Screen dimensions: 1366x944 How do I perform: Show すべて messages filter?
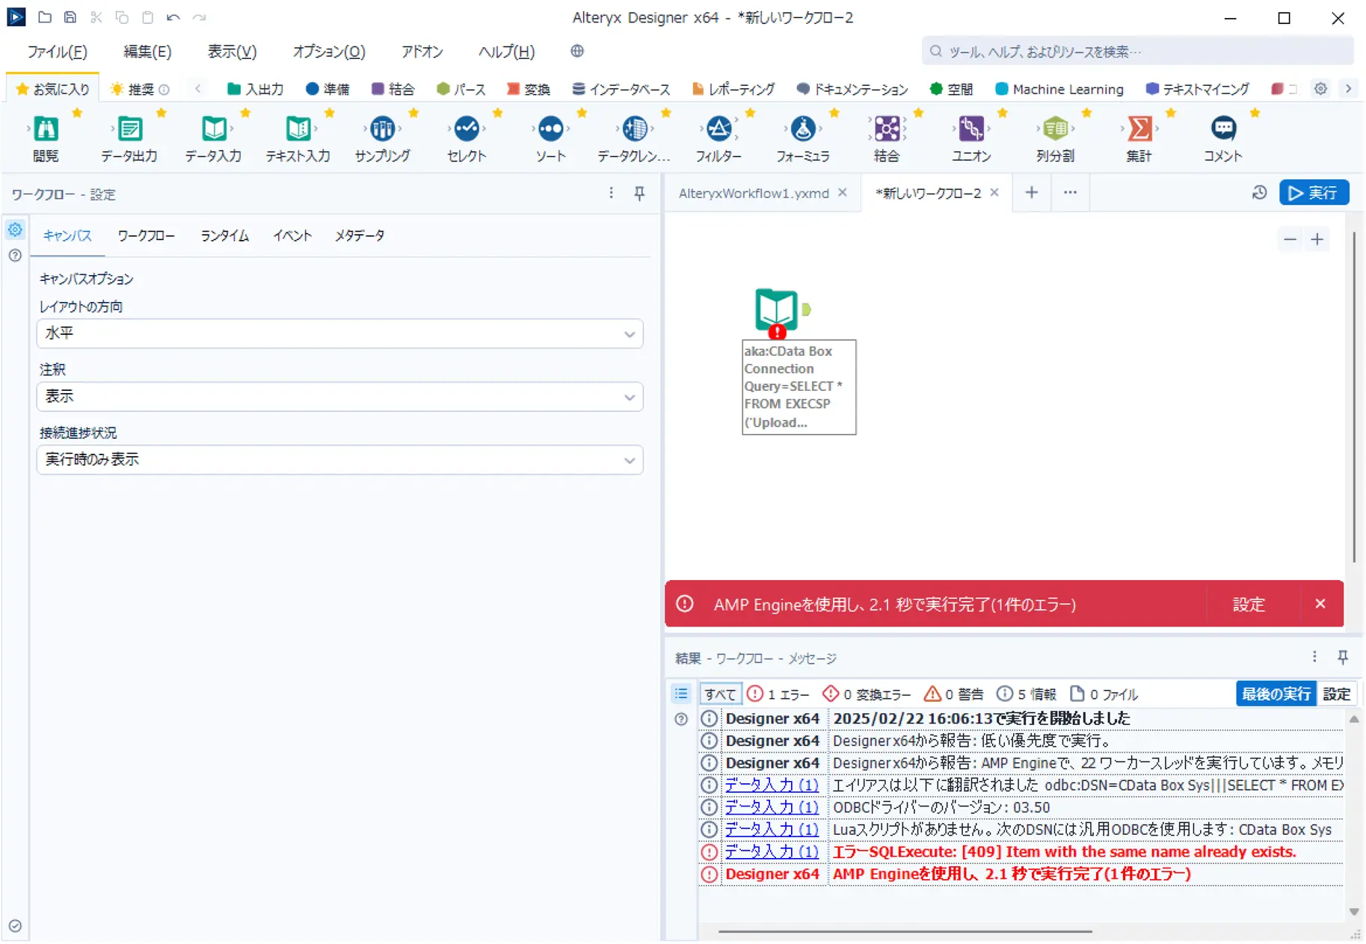[x=720, y=694]
